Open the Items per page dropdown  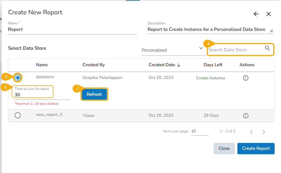199,131
